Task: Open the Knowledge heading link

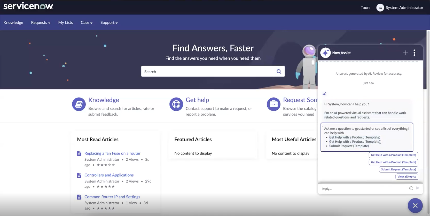Action: (104, 100)
